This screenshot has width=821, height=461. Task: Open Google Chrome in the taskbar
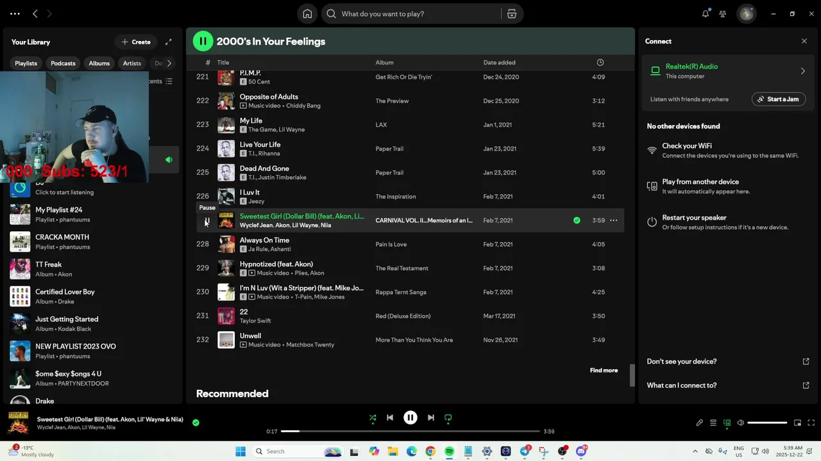(x=430, y=451)
